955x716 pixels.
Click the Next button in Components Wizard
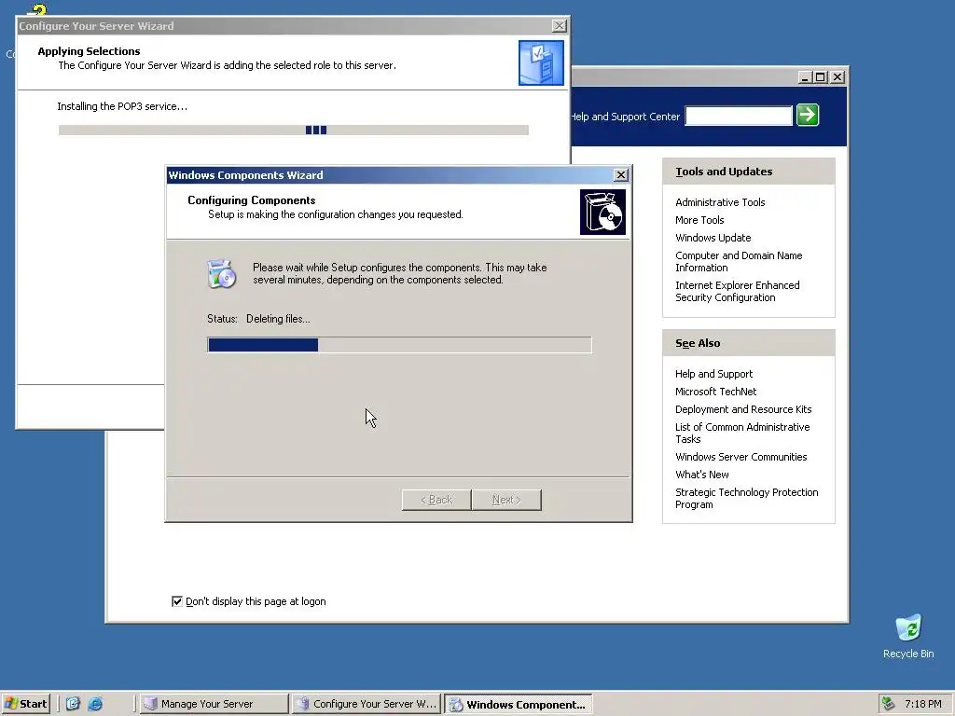click(x=506, y=500)
